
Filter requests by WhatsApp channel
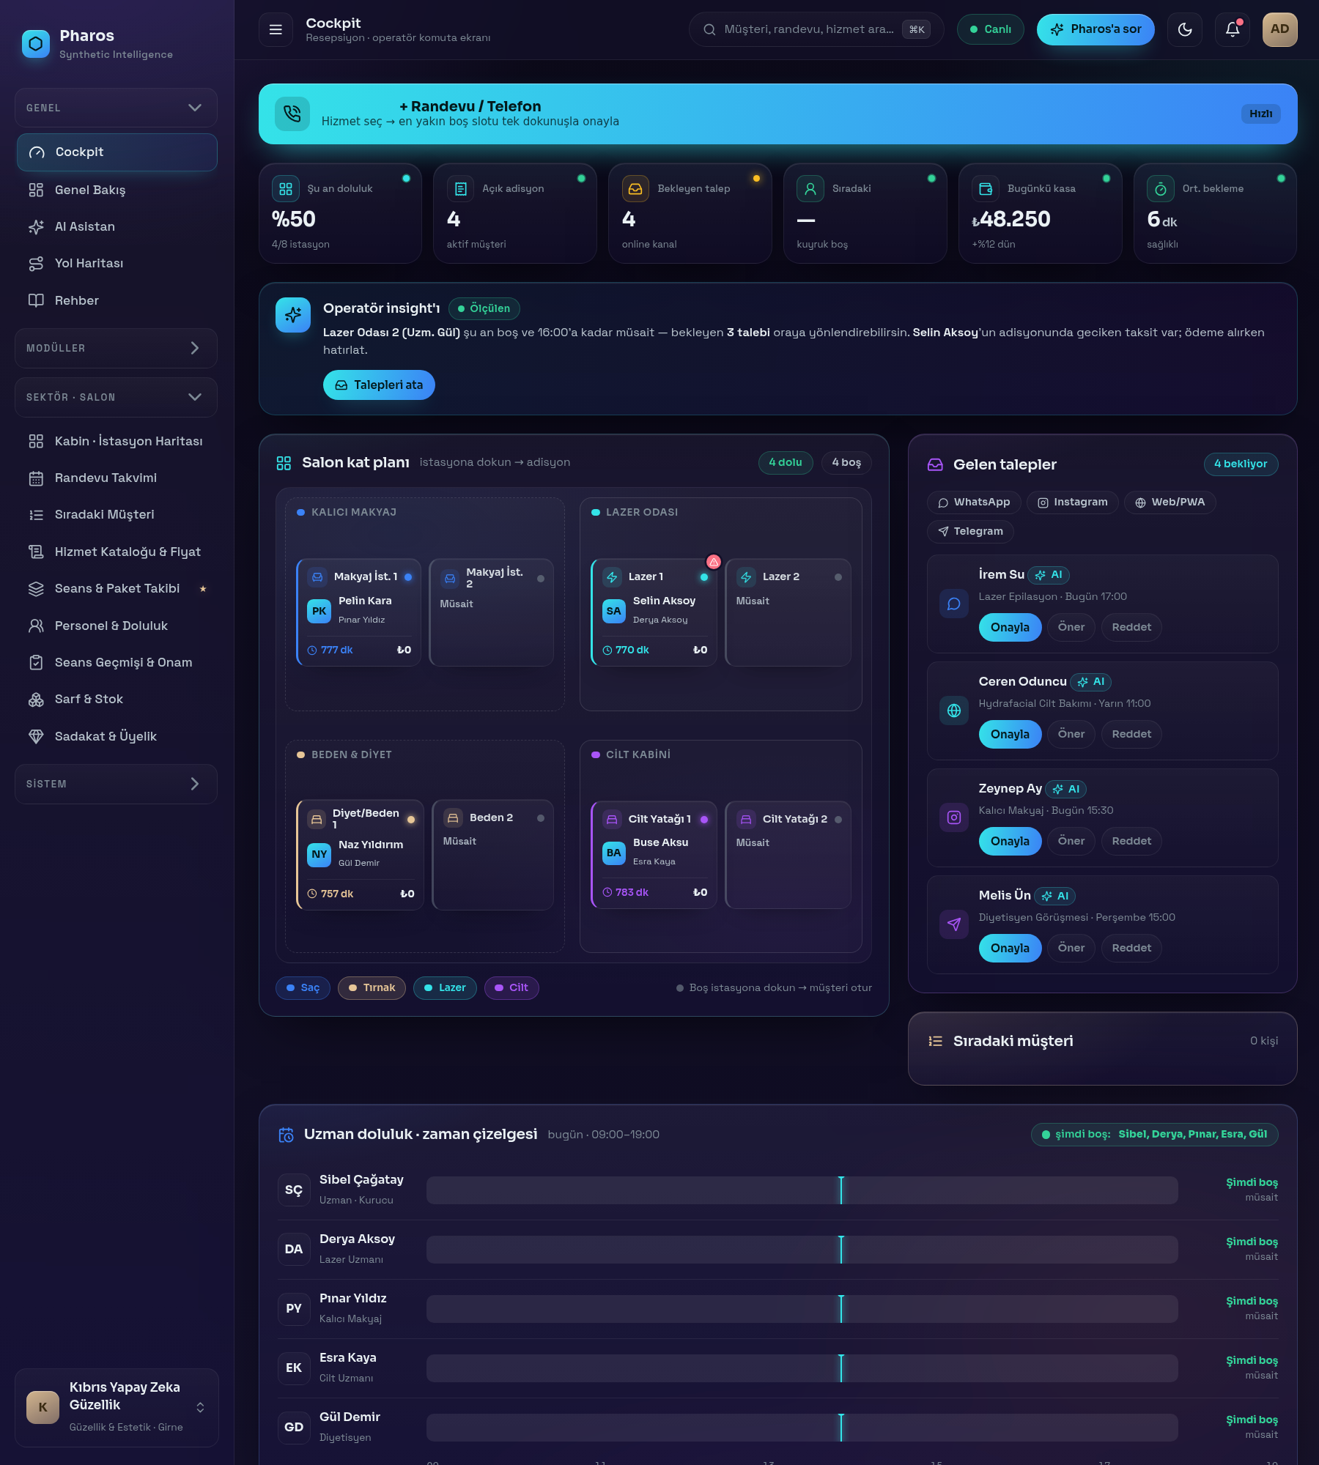coord(974,502)
